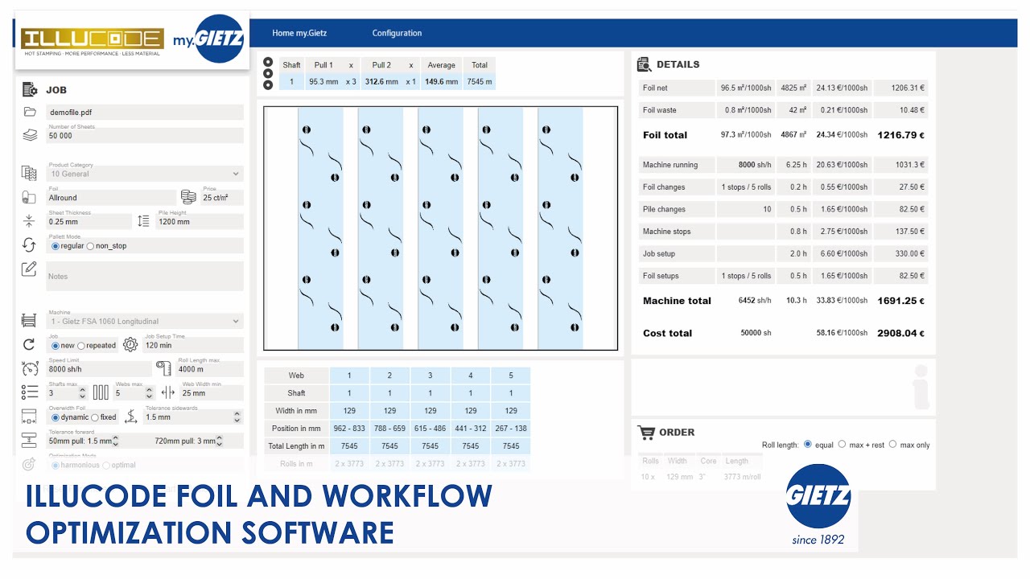Click the Foil total 1216.79 € value

point(900,135)
